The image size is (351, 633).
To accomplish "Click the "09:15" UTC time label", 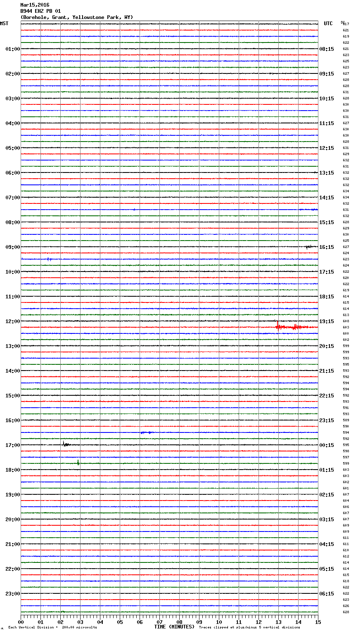I will (x=327, y=74).
